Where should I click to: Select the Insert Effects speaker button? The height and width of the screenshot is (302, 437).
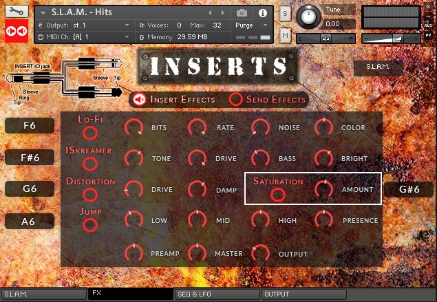(x=139, y=99)
